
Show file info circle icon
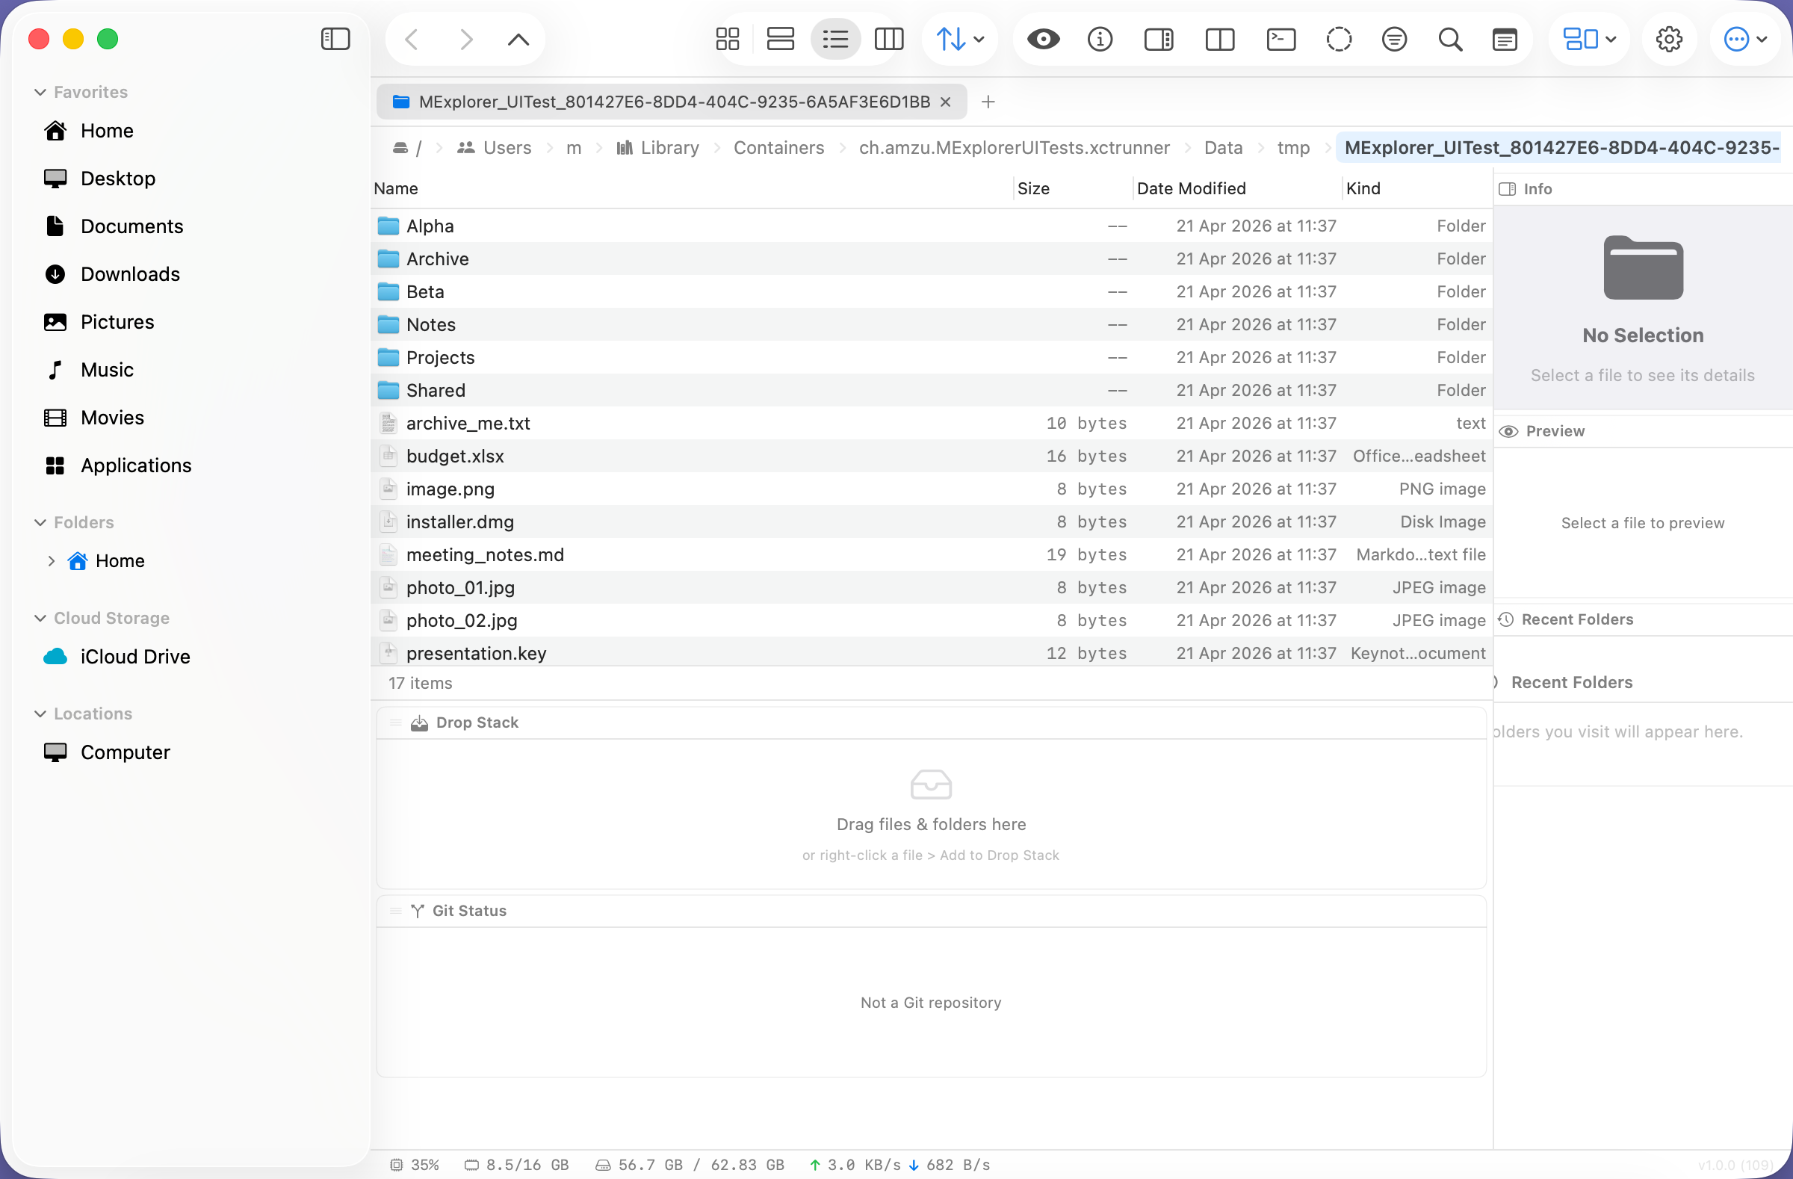(1100, 39)
